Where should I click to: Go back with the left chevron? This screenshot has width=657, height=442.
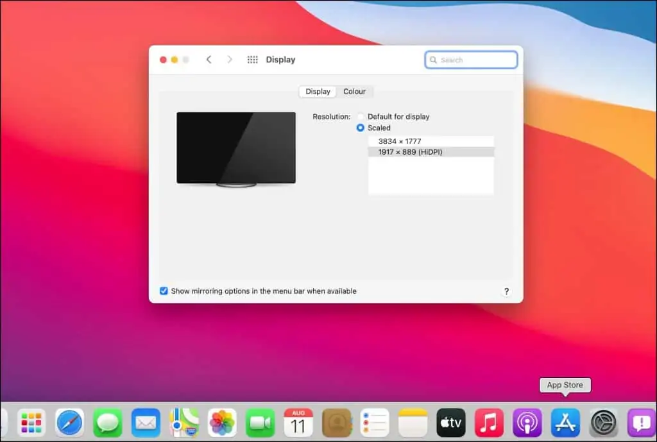pyautogui.click(x=209, y=60)
